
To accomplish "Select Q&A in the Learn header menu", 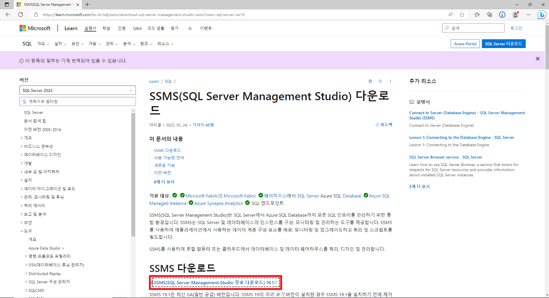I will 137,28.
